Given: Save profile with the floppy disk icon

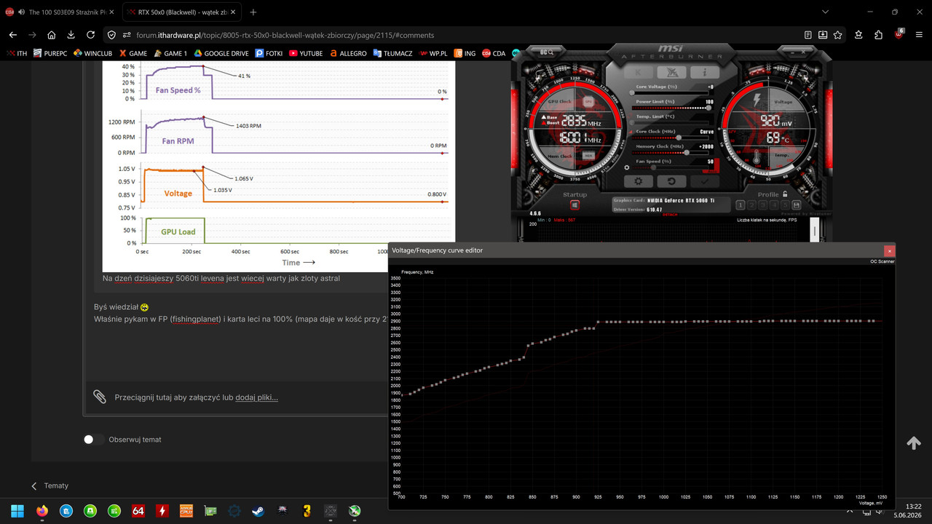Looking at the screenshot, I should click(x=797, y=205).
